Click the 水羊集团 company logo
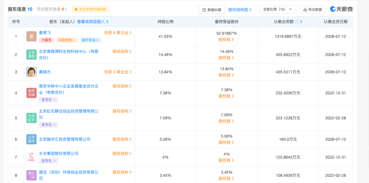 point(31,157)
